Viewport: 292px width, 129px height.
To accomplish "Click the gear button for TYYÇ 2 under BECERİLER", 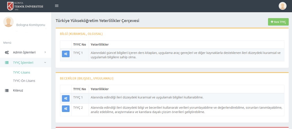I will pos(66,109).
